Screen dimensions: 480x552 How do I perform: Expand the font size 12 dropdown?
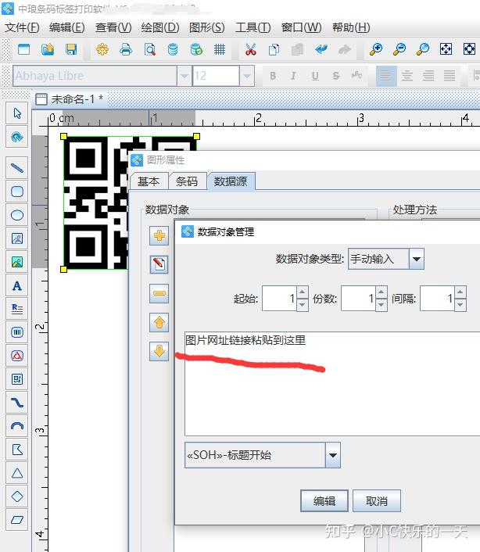pos(247,76)
